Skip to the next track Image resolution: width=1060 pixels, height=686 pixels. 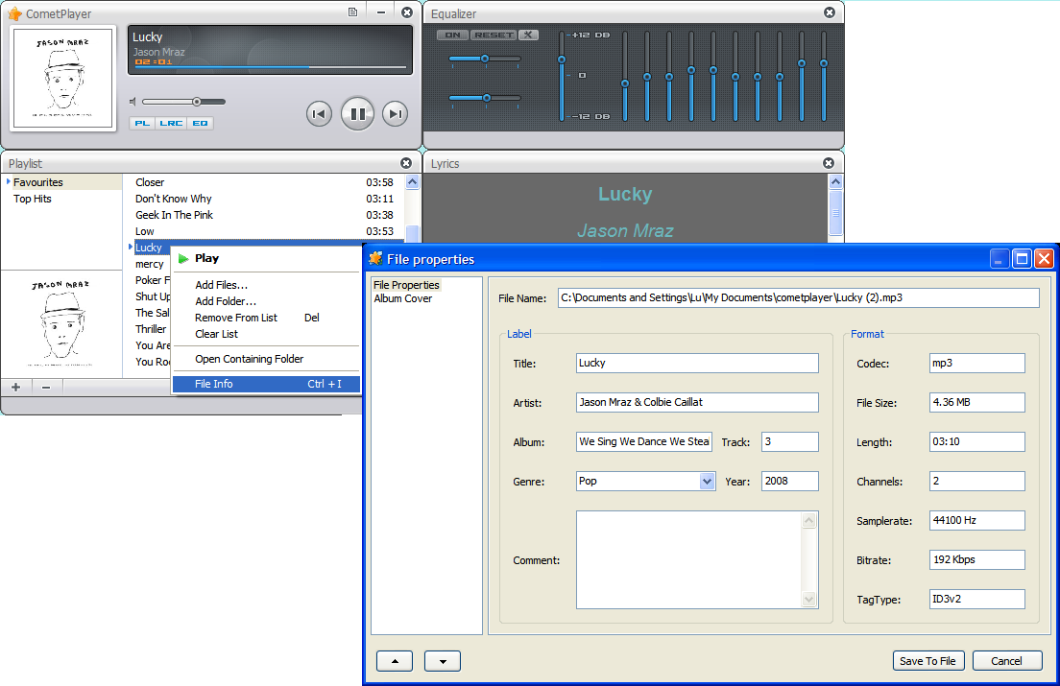tap(395, 113)
